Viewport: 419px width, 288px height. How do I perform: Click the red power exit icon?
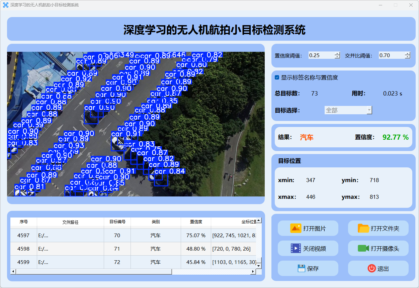[x=371, y=268]
